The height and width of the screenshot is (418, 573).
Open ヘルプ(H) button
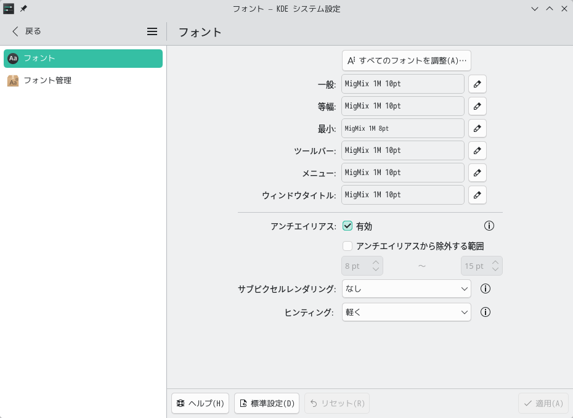[200, 403]
